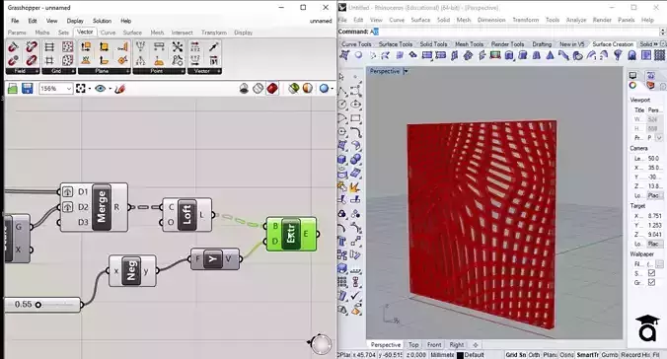667x359 pixels.
Task: Click the 0.55 number slider handle
Action: click(x=38, y=305)
